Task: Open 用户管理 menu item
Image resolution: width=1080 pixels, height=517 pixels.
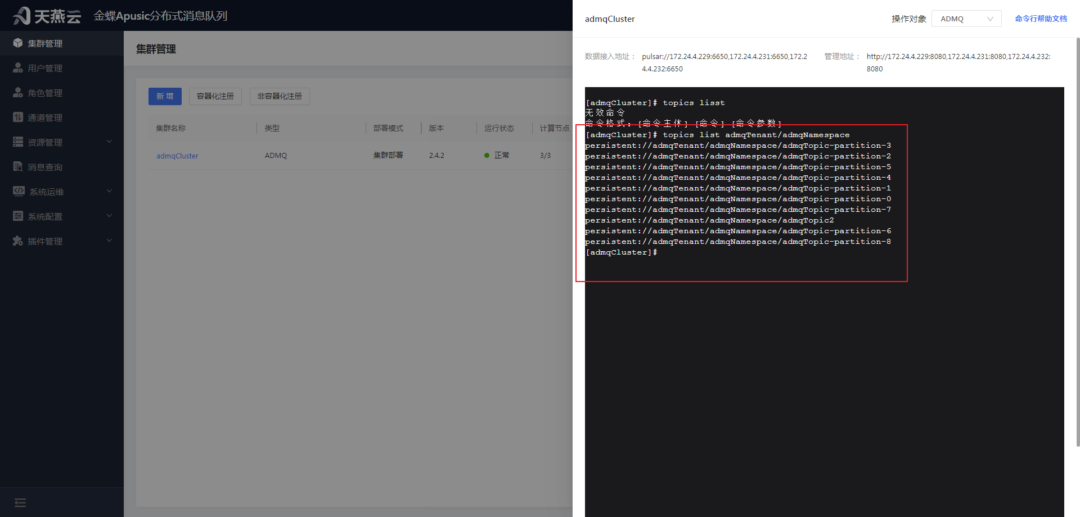Action: [62, 68]
